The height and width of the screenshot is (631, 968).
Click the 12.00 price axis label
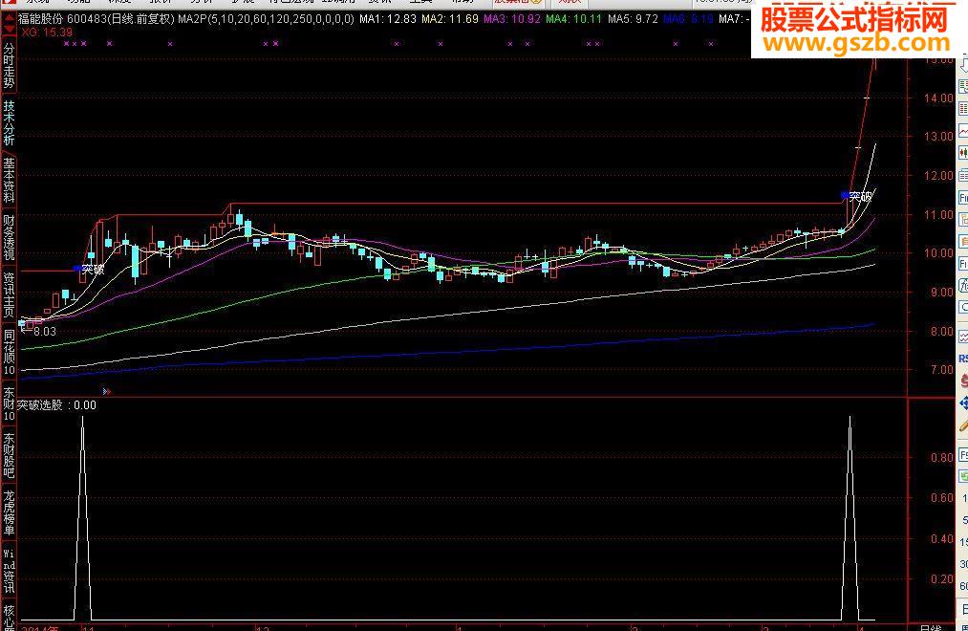[938, 176]
